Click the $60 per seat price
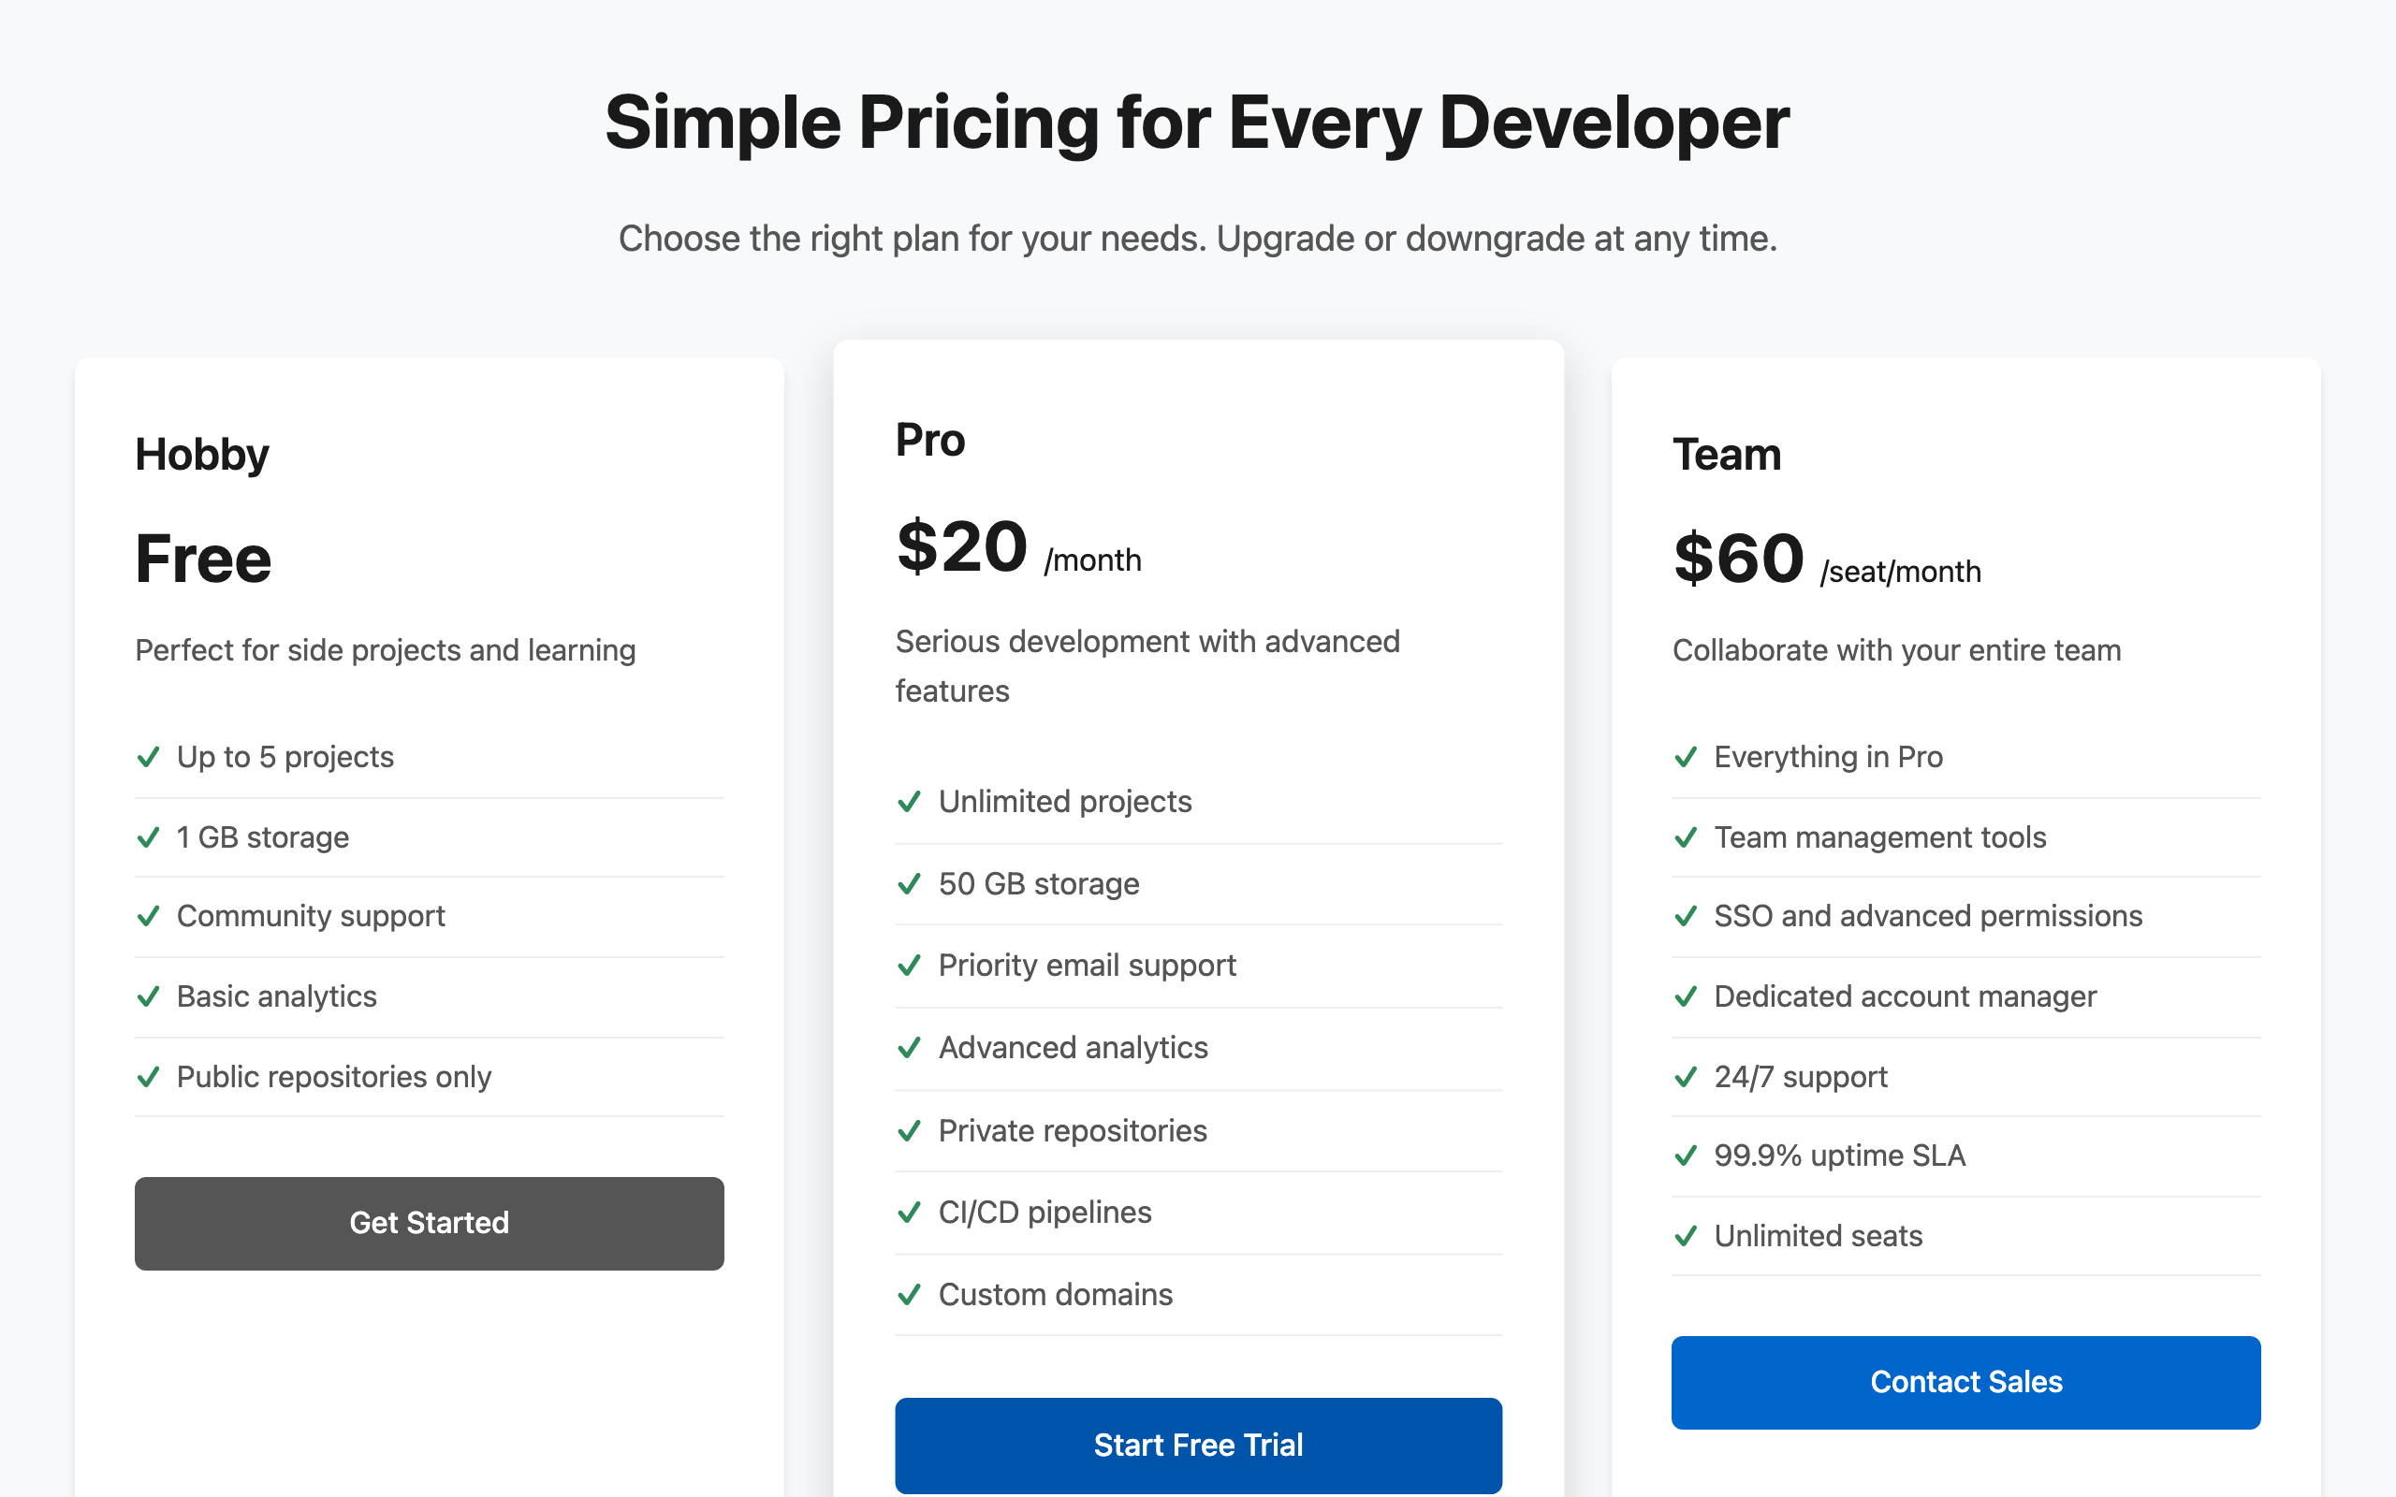 tap(1827, 560)
